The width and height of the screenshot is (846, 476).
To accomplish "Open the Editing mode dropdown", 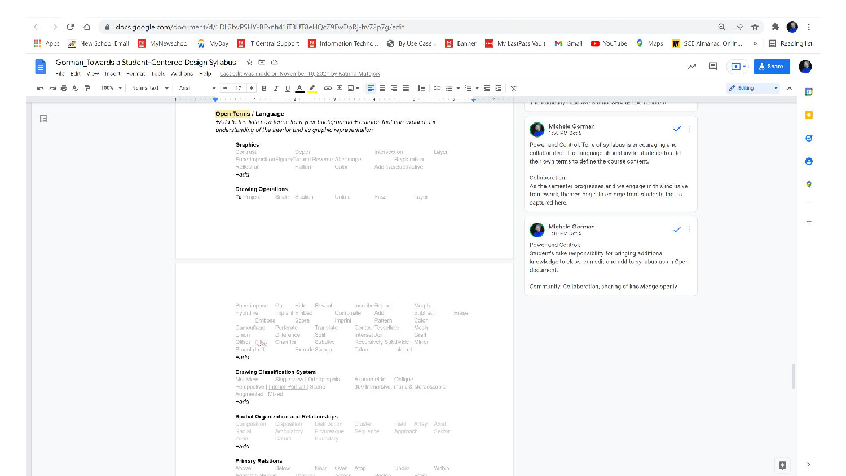I will tap(752, 89).
